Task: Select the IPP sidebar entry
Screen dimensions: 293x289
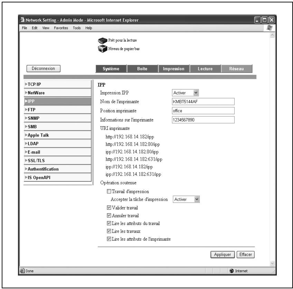Action: (58, 101)
